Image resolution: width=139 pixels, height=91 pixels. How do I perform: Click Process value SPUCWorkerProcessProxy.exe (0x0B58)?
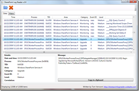click(x=33, y=61)
